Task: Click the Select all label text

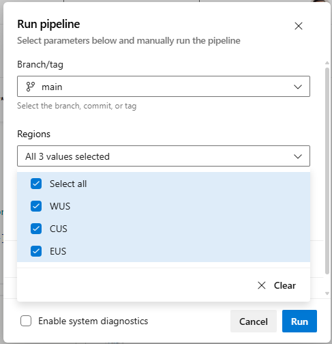Action: pyautogui.click(x=68, y=184)
